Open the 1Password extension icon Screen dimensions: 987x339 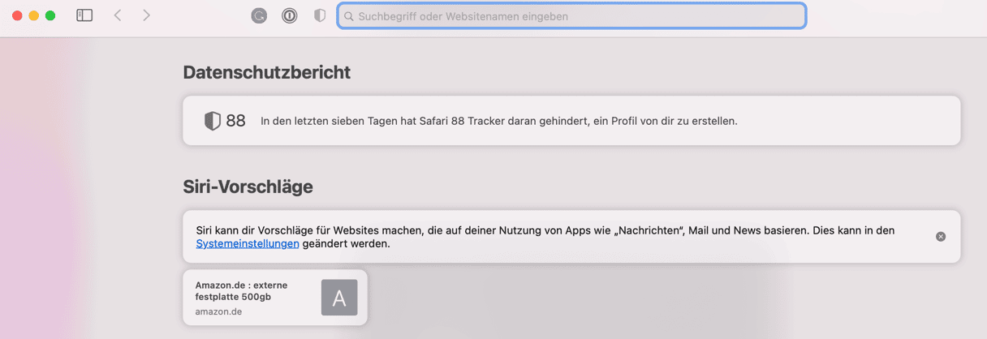coord(289,15)
